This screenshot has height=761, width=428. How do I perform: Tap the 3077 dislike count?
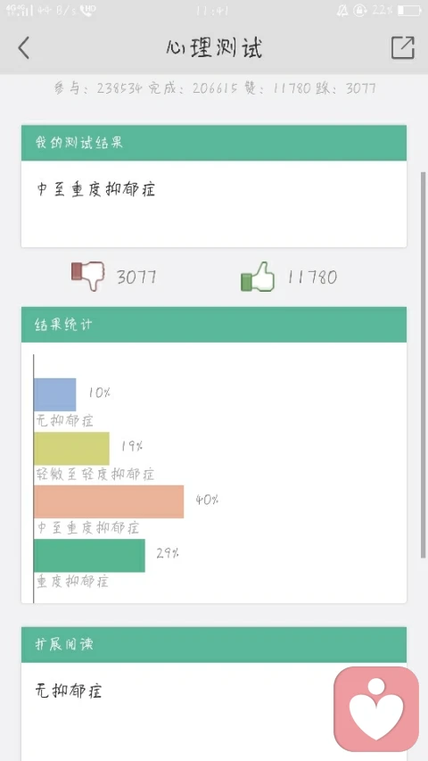(136, 277)
